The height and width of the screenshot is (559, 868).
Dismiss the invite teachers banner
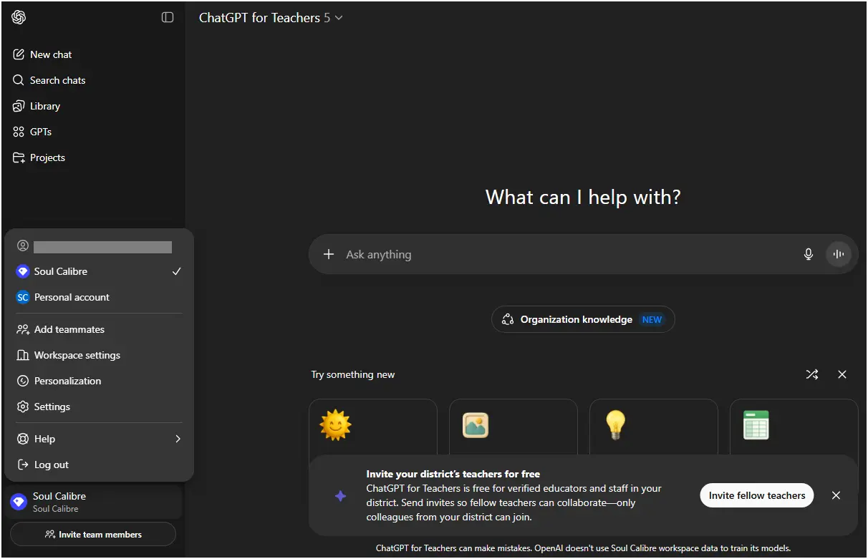[836, 495]
